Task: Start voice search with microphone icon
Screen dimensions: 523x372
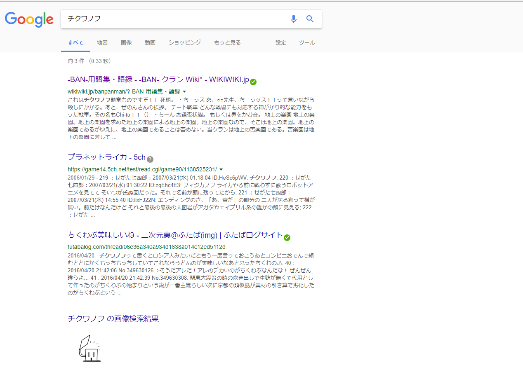Action: coord(293,19)
